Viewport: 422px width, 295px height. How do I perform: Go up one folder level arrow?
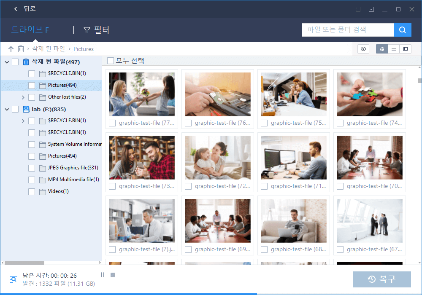[11, 49]
